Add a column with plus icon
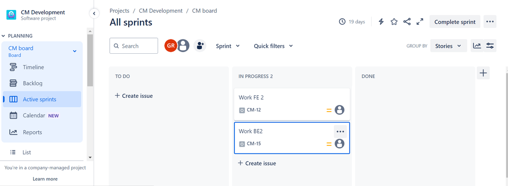Viewport: 508px width, 186px height. coord(483,73)
